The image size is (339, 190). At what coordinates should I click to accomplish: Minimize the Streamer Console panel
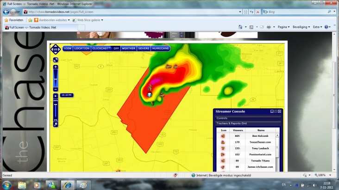pos(272,111)
